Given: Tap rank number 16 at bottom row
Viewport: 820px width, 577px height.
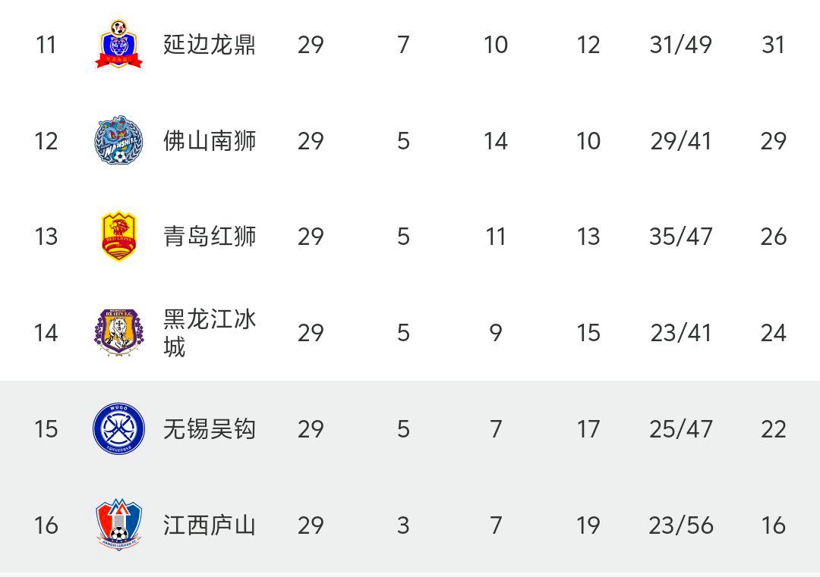Looking at the screenshot, I should click(46, 525).
